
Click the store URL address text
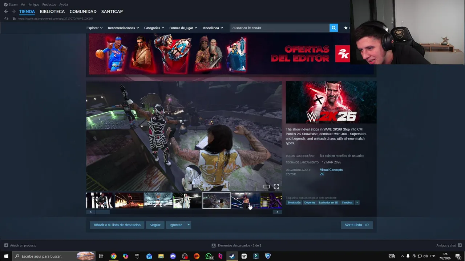[x=55, y=18]
